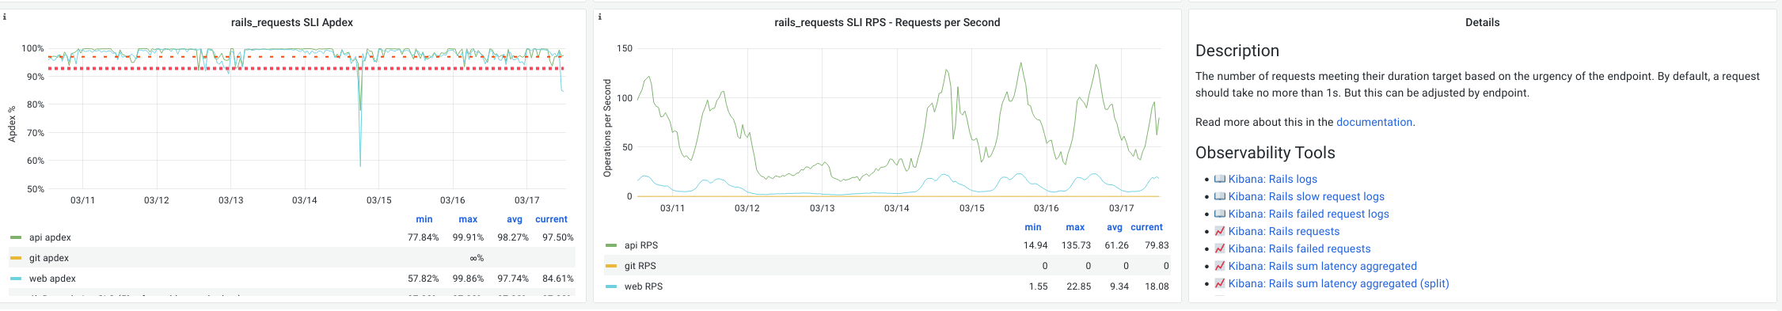
Task: Click web apdex min value 57.82%
Action: point(423,279)
